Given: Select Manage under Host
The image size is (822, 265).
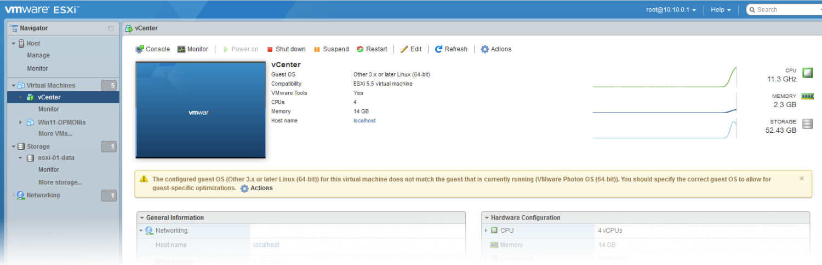Looking at the screenshot, I should point(38,56).
